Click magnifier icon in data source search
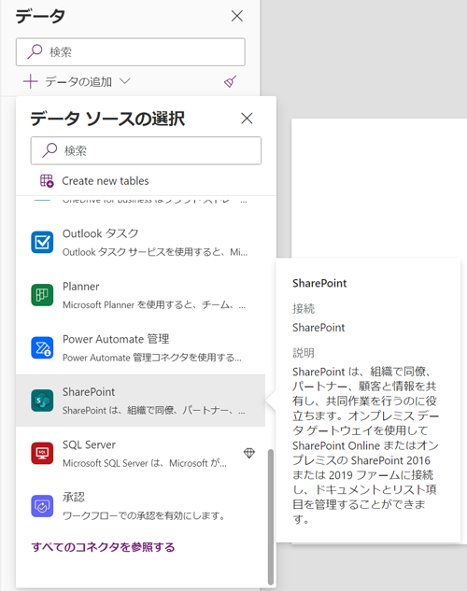 coord(50,150)
